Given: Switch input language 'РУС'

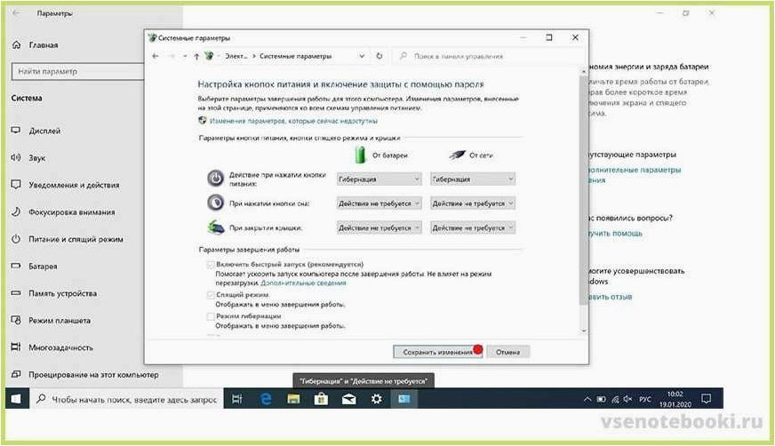Looking at the screenshot, I should tap(645, 399).
